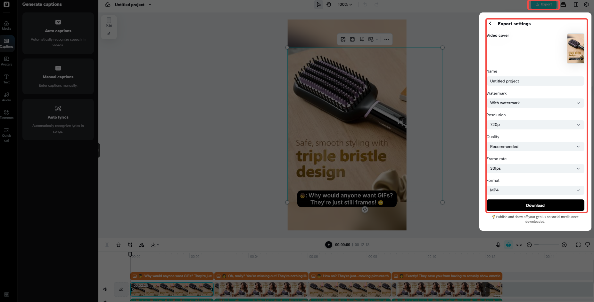Open the Avatars panel in sidebar
This screenshot has height=302, width=594.
coord(6,61)
